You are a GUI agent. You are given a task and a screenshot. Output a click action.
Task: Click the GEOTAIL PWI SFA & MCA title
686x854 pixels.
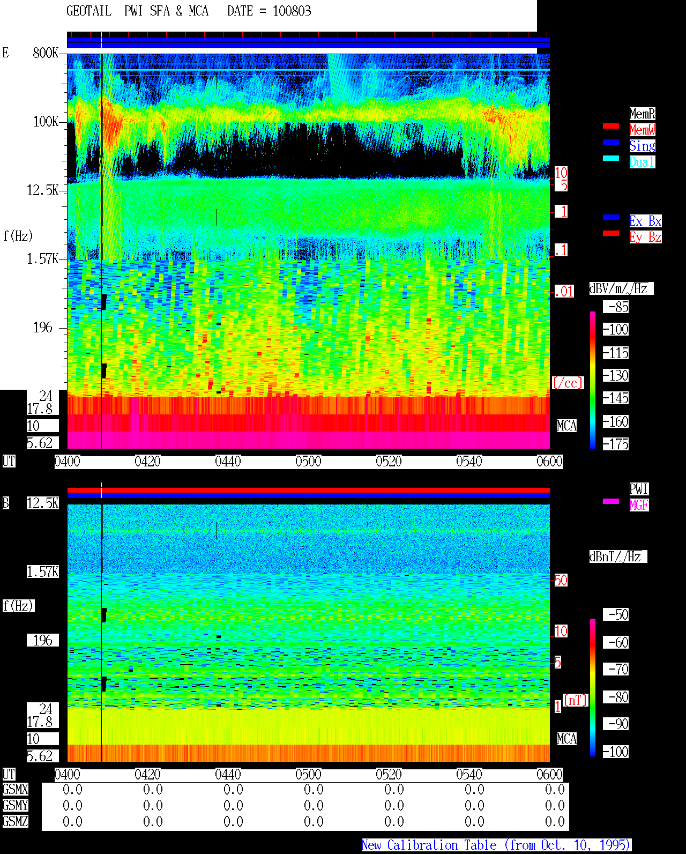[x=137, y=11]
